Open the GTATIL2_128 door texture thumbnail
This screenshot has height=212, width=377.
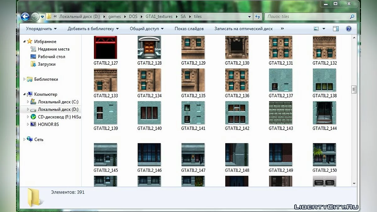click(149, 47)
